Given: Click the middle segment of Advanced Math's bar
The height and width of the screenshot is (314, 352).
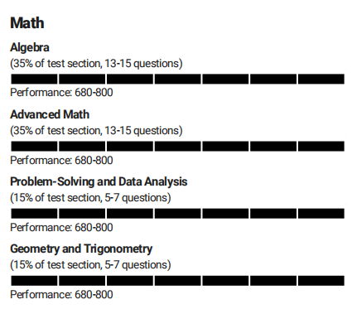Looking at the screenshot, I should point(177,146).
